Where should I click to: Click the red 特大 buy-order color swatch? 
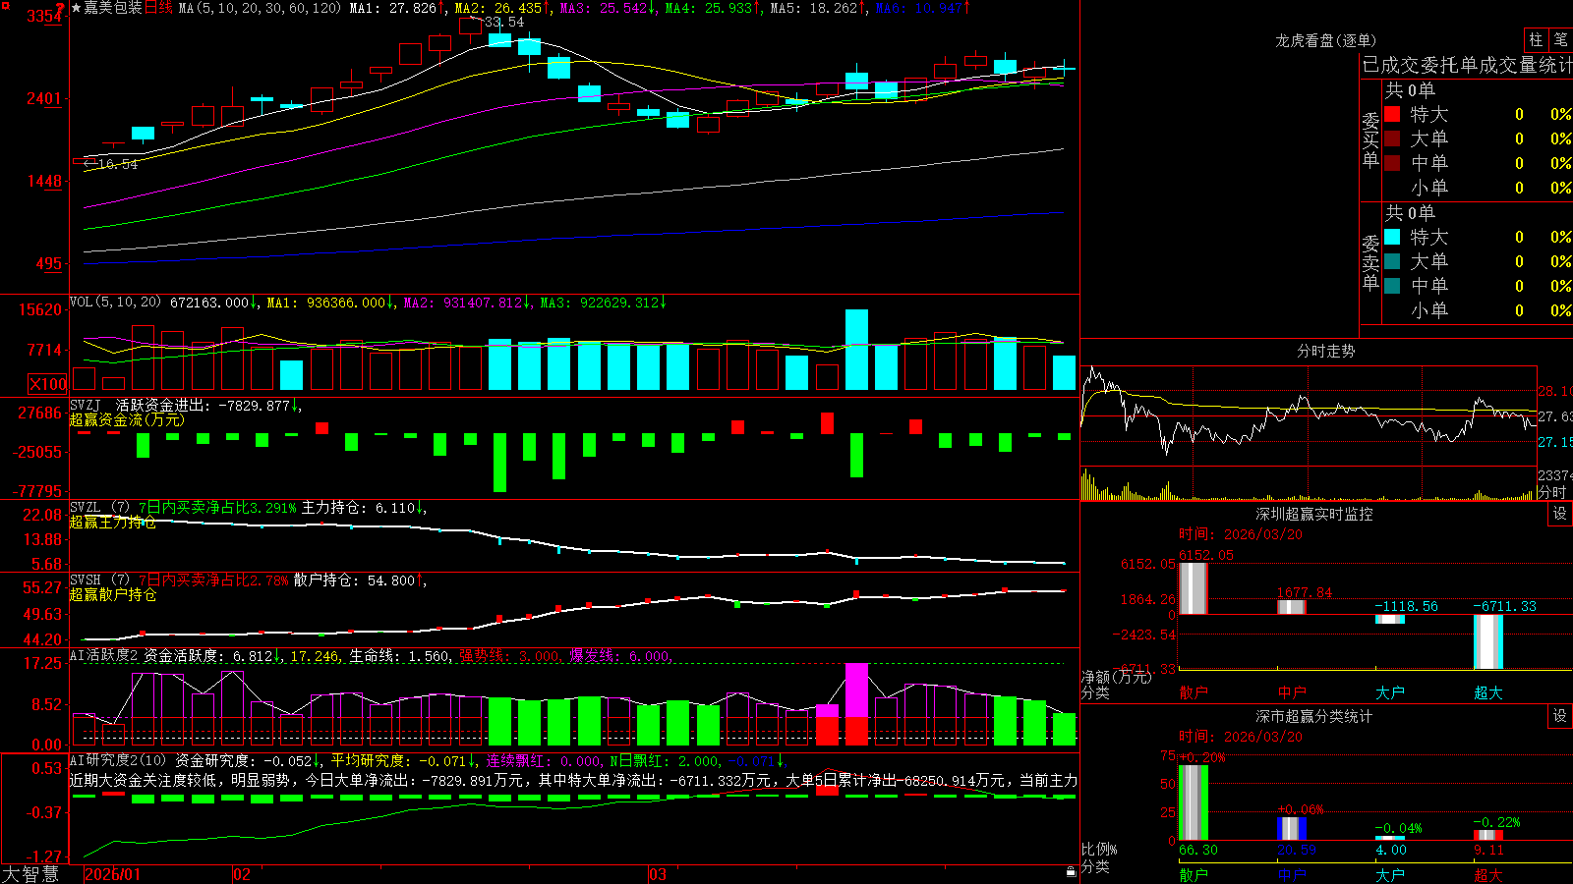[x=1392, y=114]
